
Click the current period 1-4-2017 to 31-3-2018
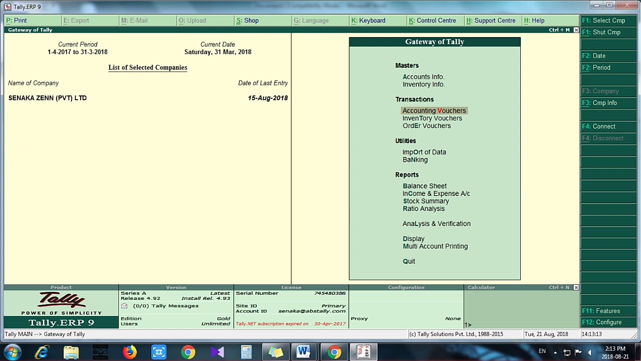coord(78,52)
